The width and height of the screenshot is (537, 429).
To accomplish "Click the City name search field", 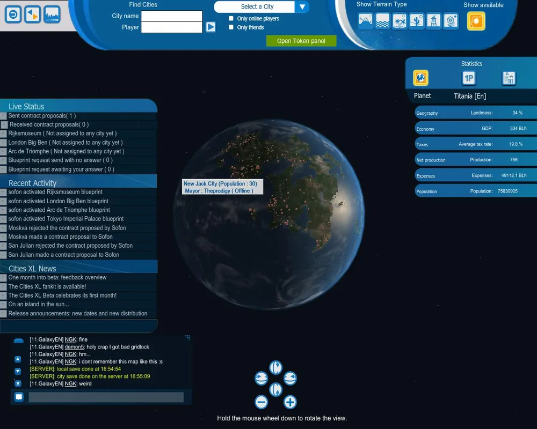I will [x=171, y=16].
